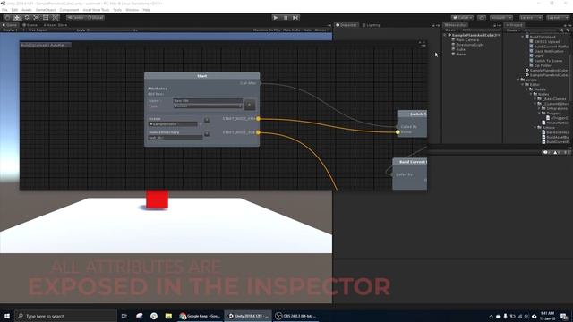The height and width of the screenshot is (322, 573).
Task: Toggle Mute Audio in Game view
Action: point(292,30)
